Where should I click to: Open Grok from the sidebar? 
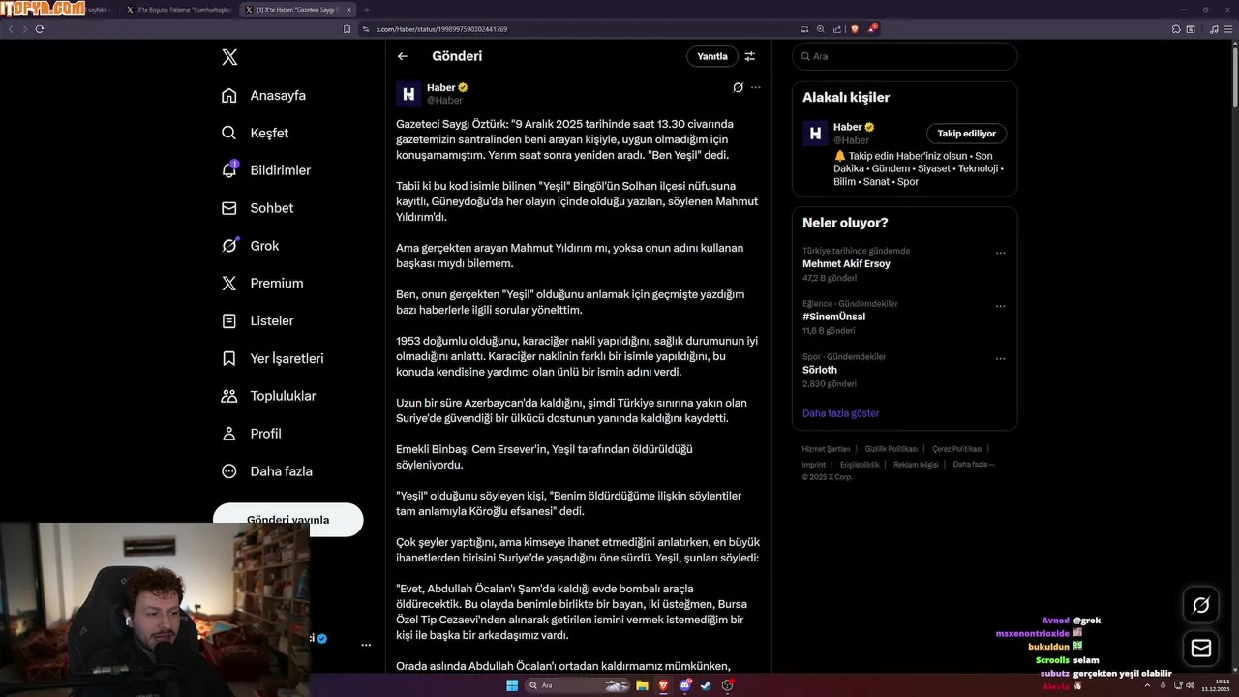pyautogui.click(x=250, y=246)
